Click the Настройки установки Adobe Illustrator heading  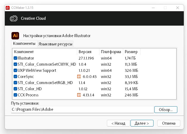point(57,36)
